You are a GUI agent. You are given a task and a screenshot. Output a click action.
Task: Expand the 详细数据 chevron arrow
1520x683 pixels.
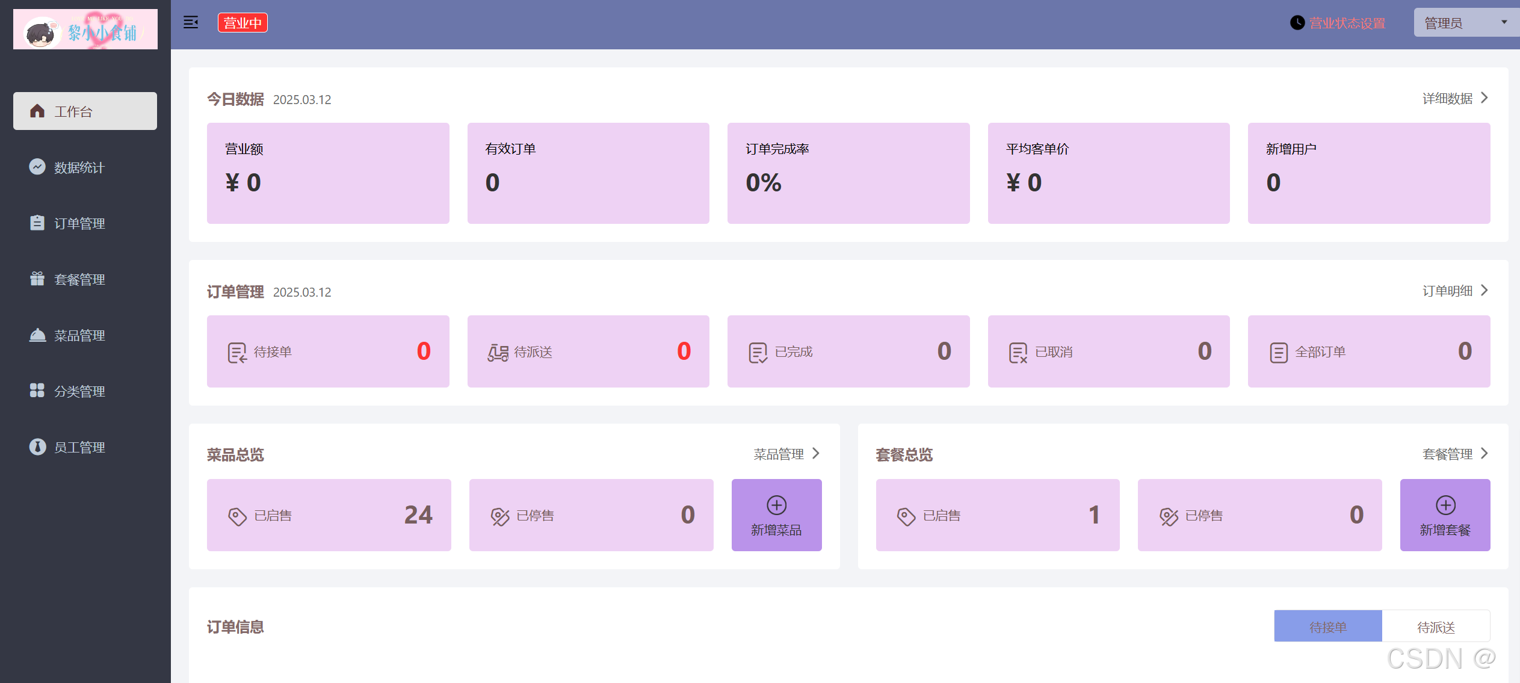click(1484, 97)
